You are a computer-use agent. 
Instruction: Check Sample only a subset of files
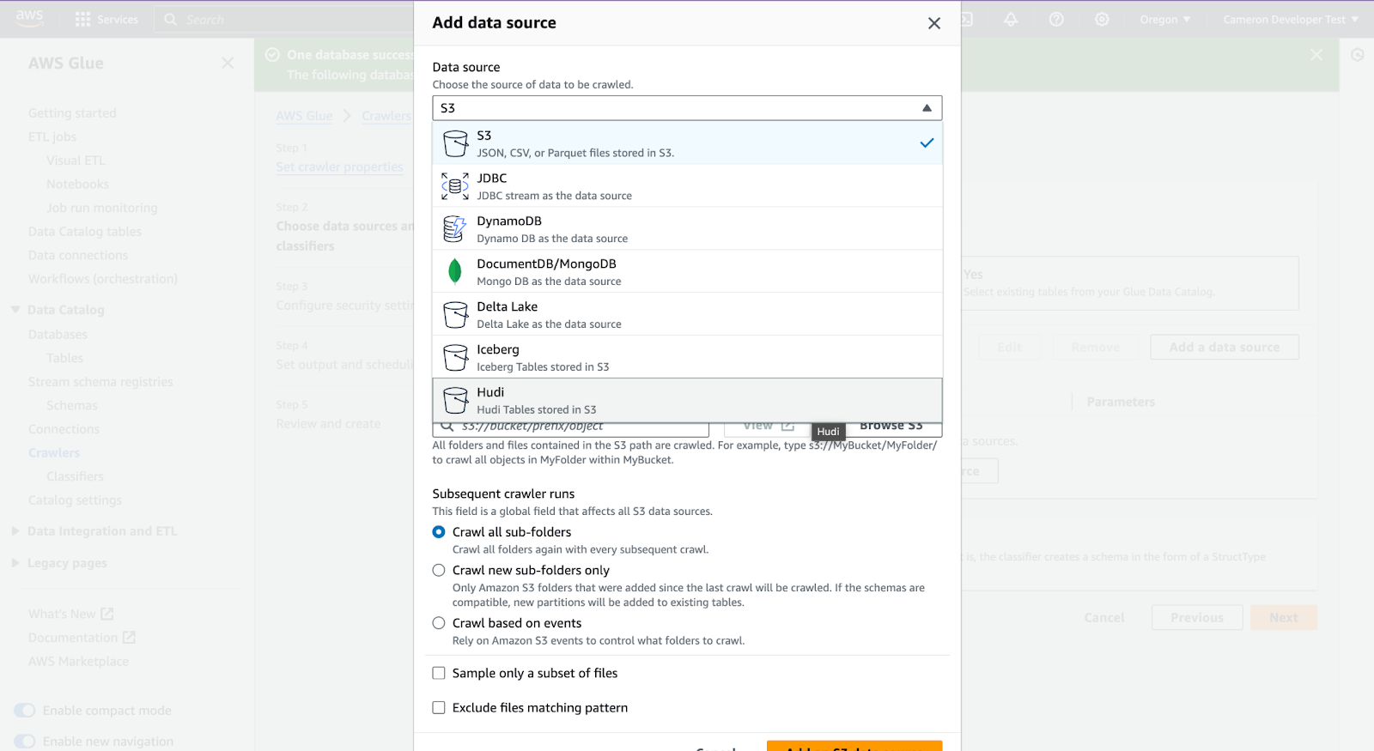(x=439, y=674)
